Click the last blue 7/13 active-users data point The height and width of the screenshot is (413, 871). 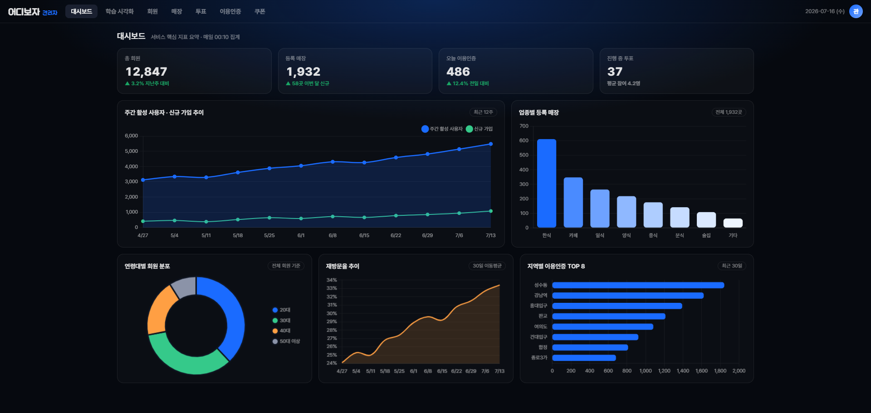[x=491, y=144]
